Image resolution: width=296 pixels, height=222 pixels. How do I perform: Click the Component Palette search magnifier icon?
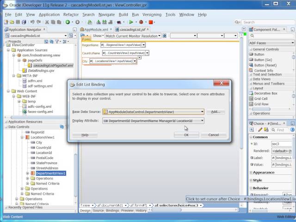252,36
